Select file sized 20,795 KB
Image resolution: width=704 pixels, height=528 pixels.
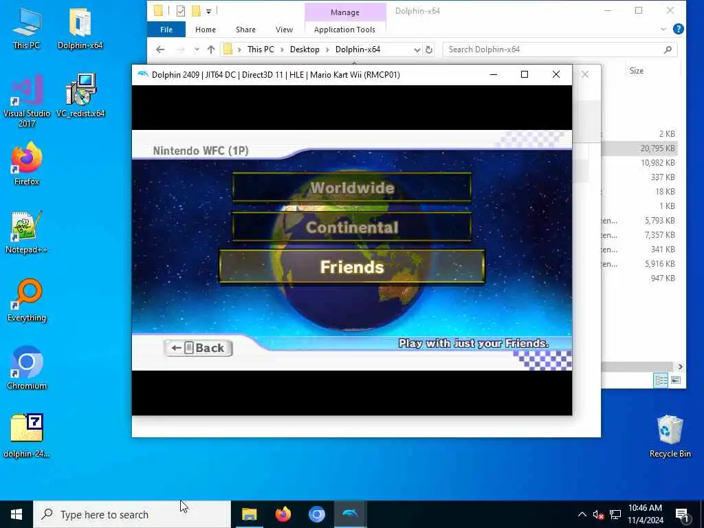coord(639,148)
